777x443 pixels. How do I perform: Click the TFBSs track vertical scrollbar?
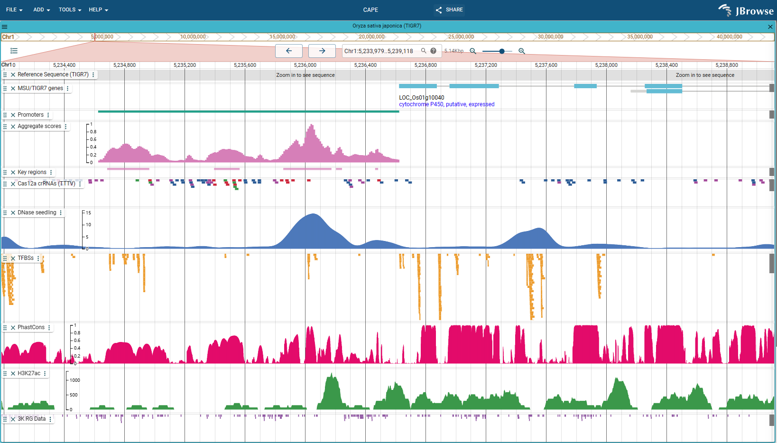pyautogui.click(x=772, y=263)
